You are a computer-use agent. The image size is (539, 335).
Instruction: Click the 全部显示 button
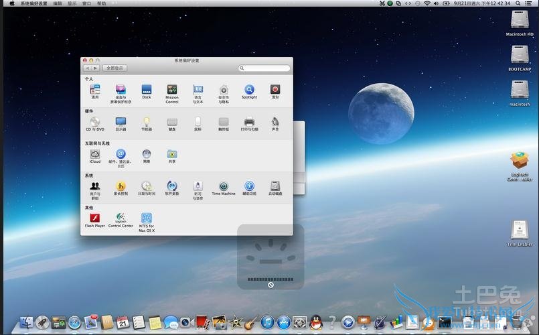[x=115, y=68]
